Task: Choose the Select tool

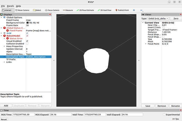Action: pos(37,10)
